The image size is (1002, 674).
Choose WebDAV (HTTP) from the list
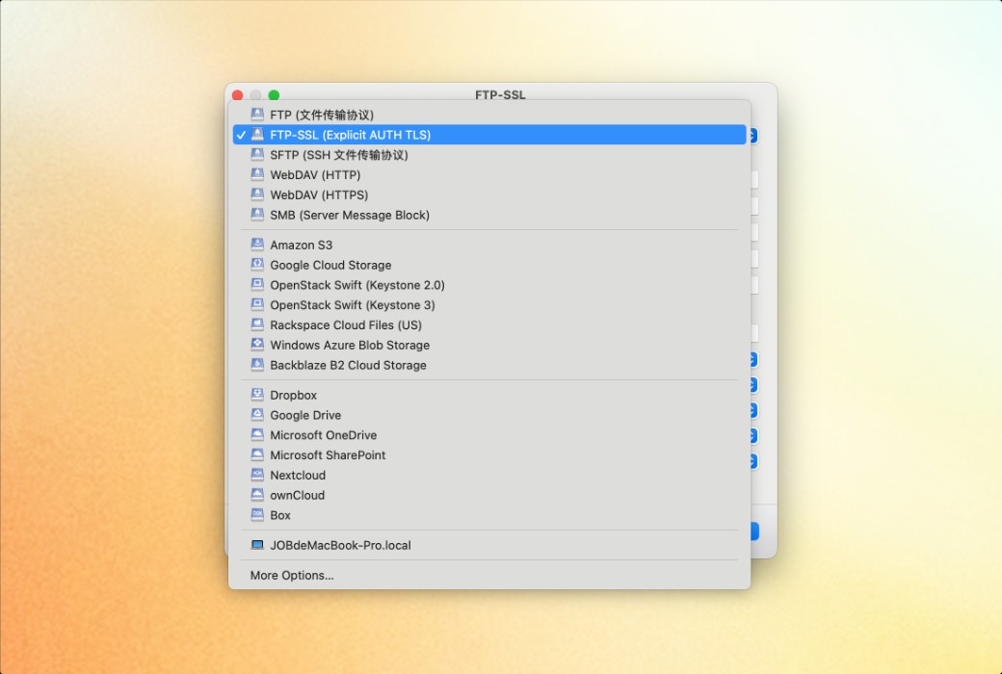(488, 174)
